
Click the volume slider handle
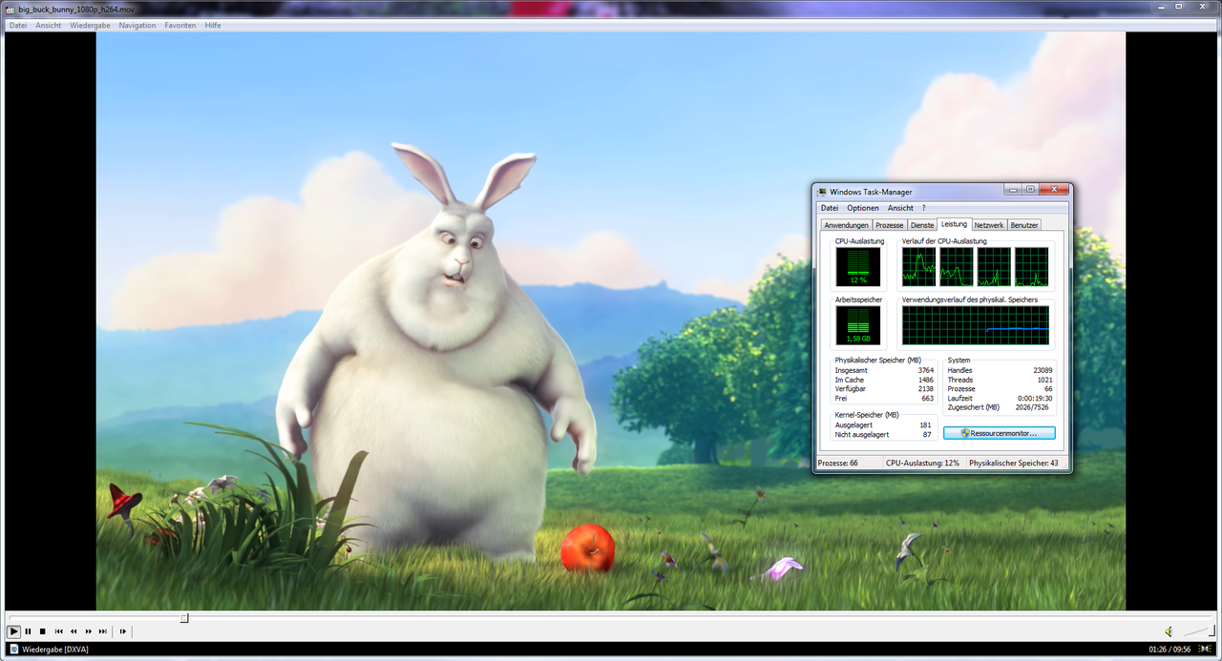click(1211, 630)
